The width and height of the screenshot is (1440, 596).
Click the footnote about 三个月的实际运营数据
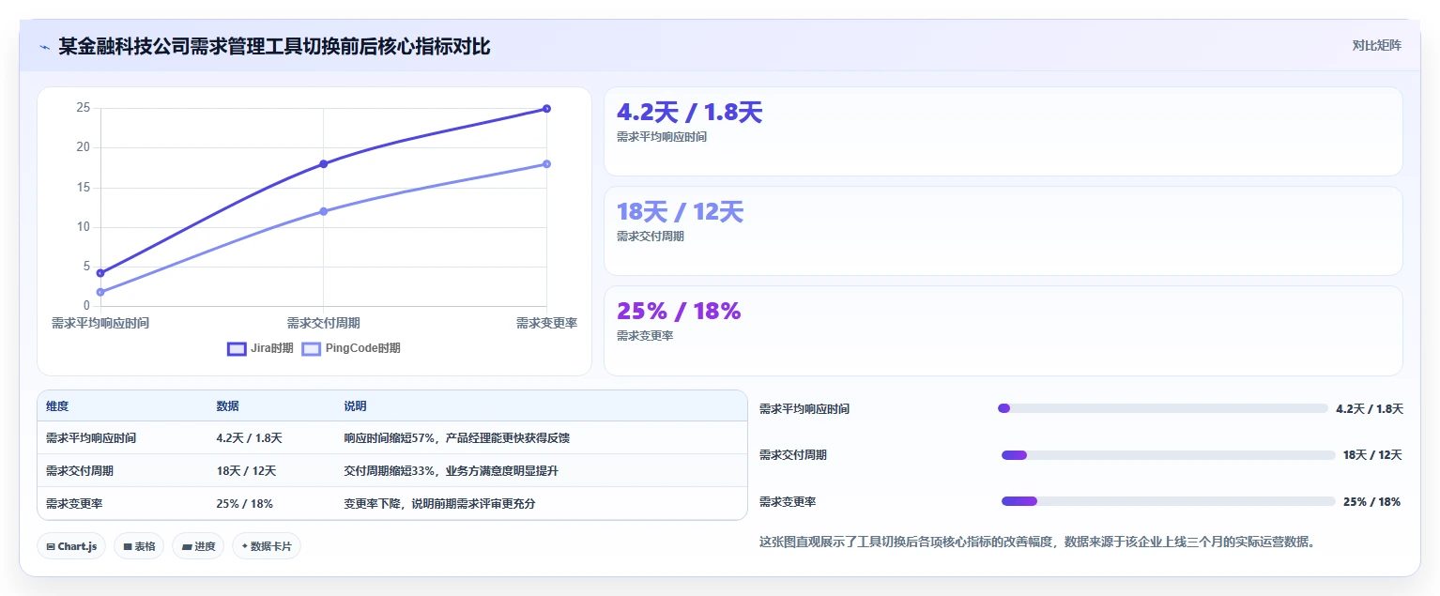(1037, 542)
